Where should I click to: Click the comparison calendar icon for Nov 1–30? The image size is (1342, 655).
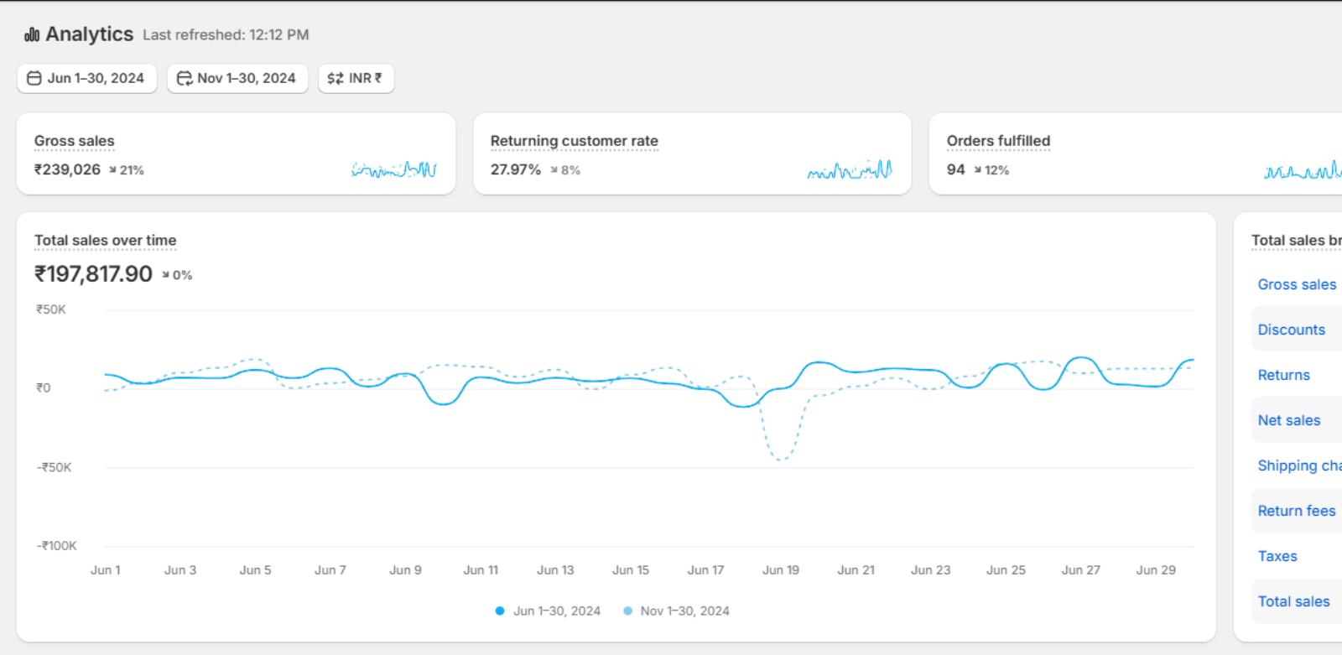184,78
